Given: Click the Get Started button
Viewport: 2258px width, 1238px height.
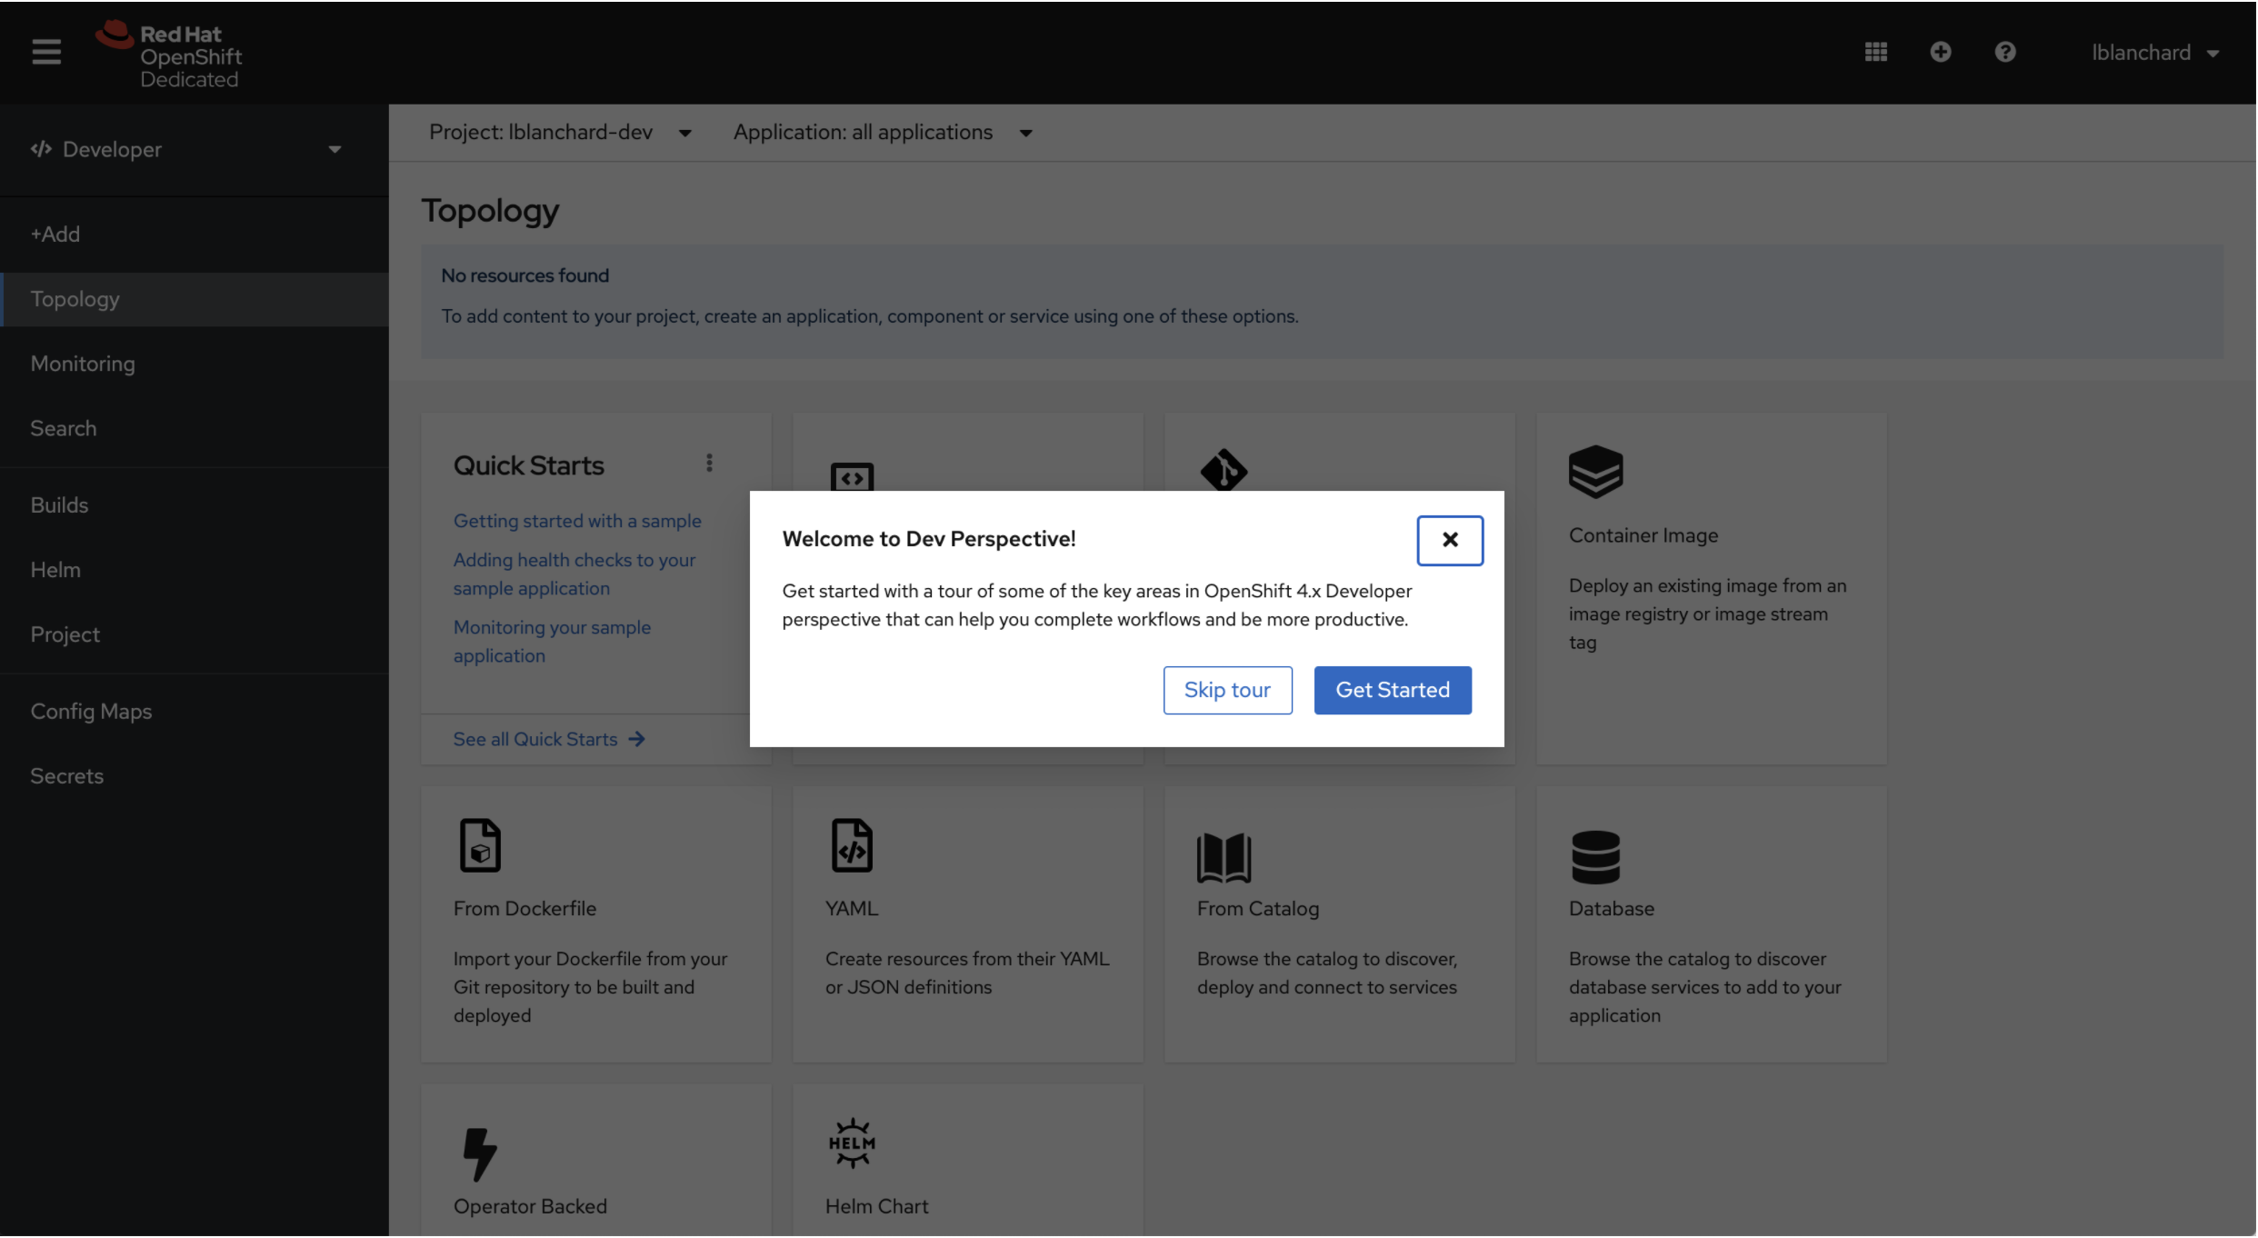Looking at the screenshot, I should coord(1393,690).
